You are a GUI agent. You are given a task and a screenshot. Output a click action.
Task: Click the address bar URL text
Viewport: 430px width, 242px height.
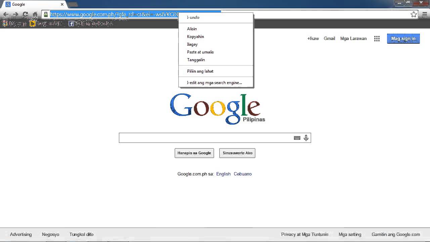point(114,14)
